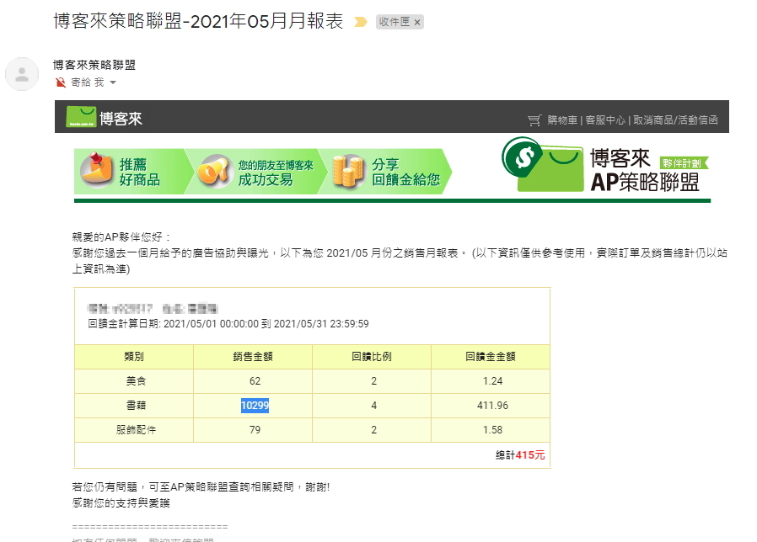757x542 pixels.
Task: Click the yellow importance marker next to the subject
Action: [360, 22]
